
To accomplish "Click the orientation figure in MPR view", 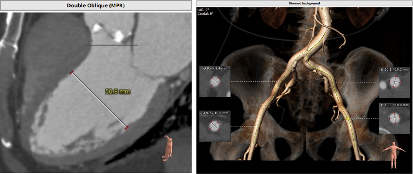I will (x=168, y=148).
